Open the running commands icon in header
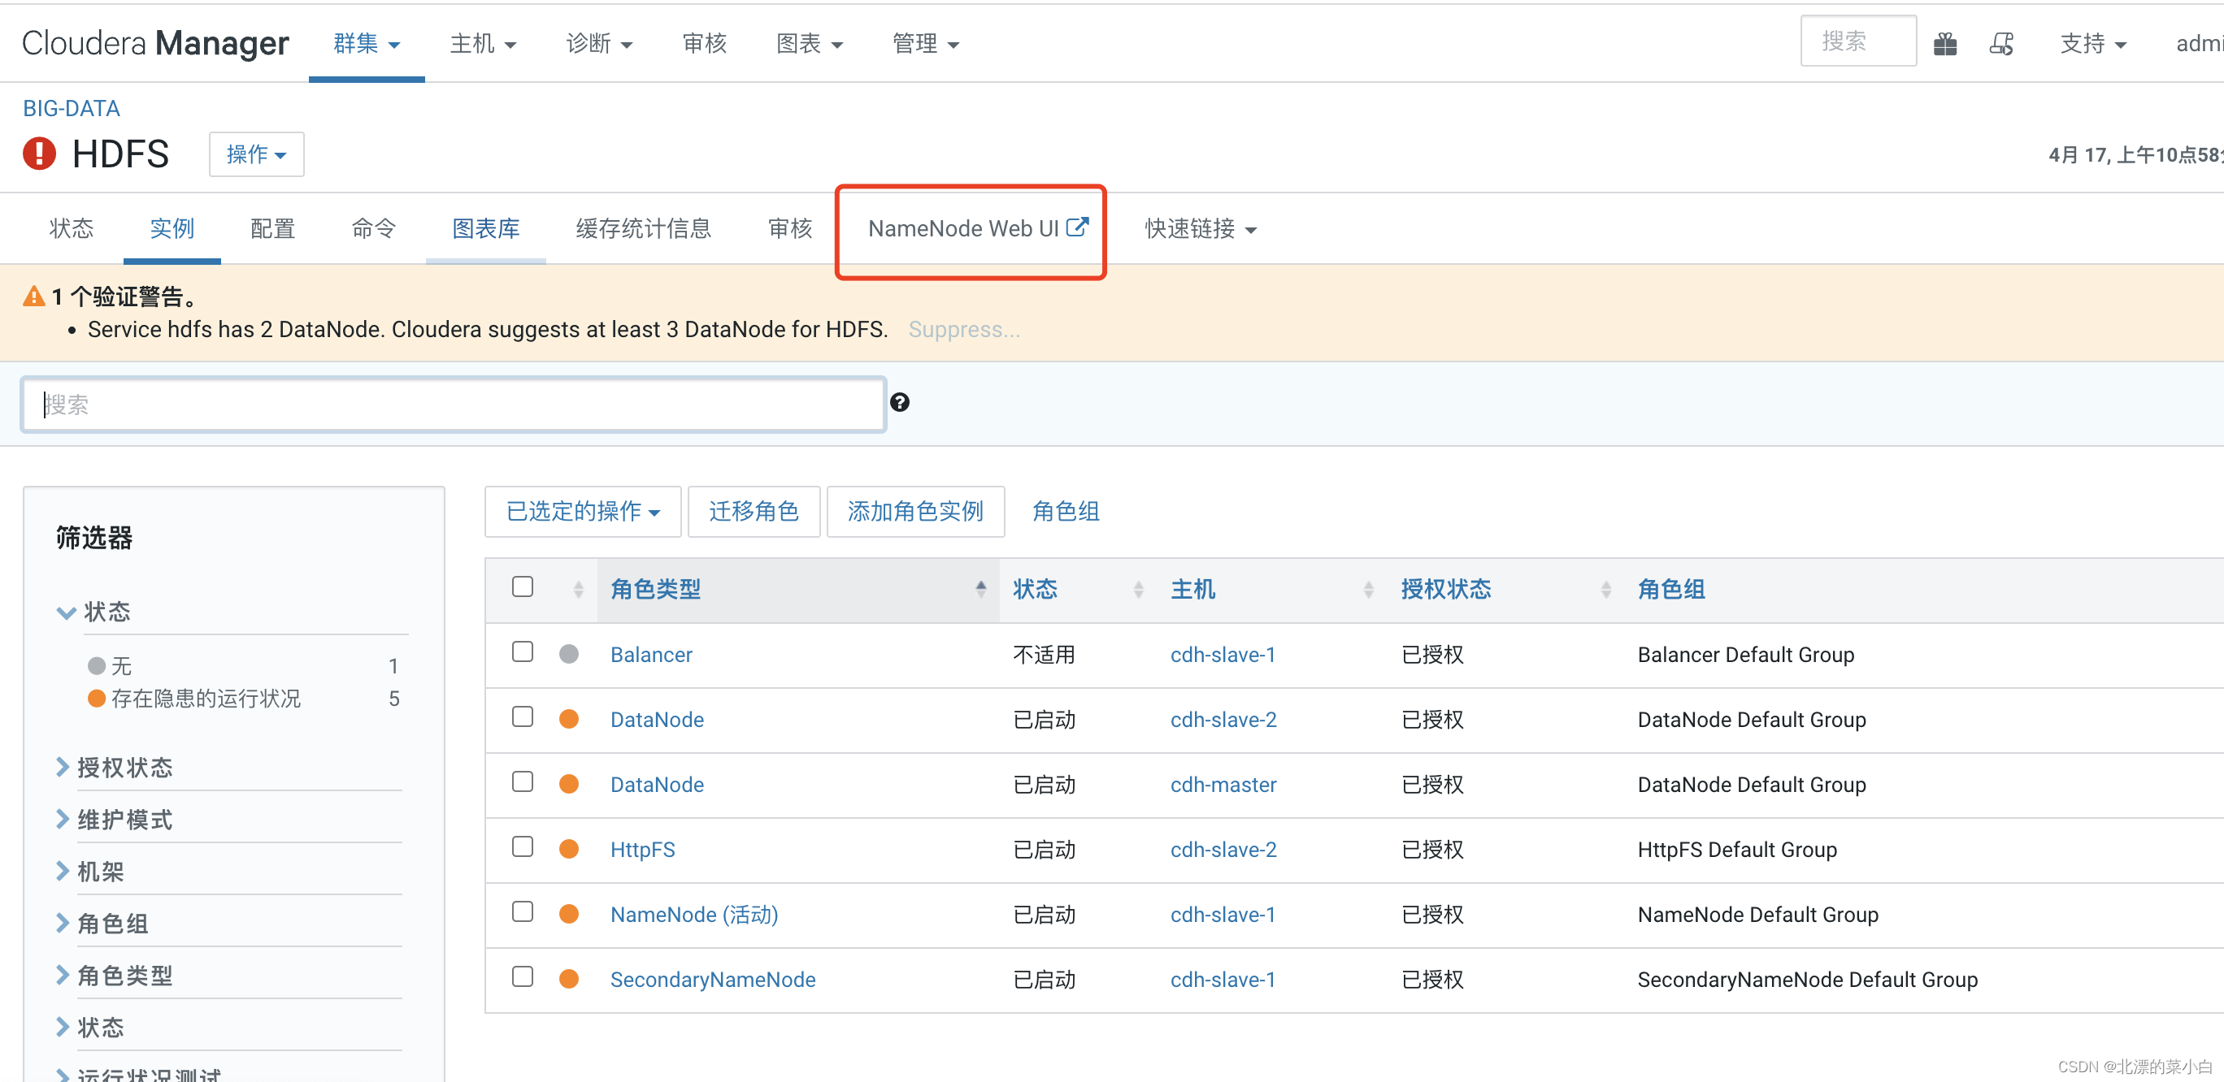 [x=2001, y=43]
